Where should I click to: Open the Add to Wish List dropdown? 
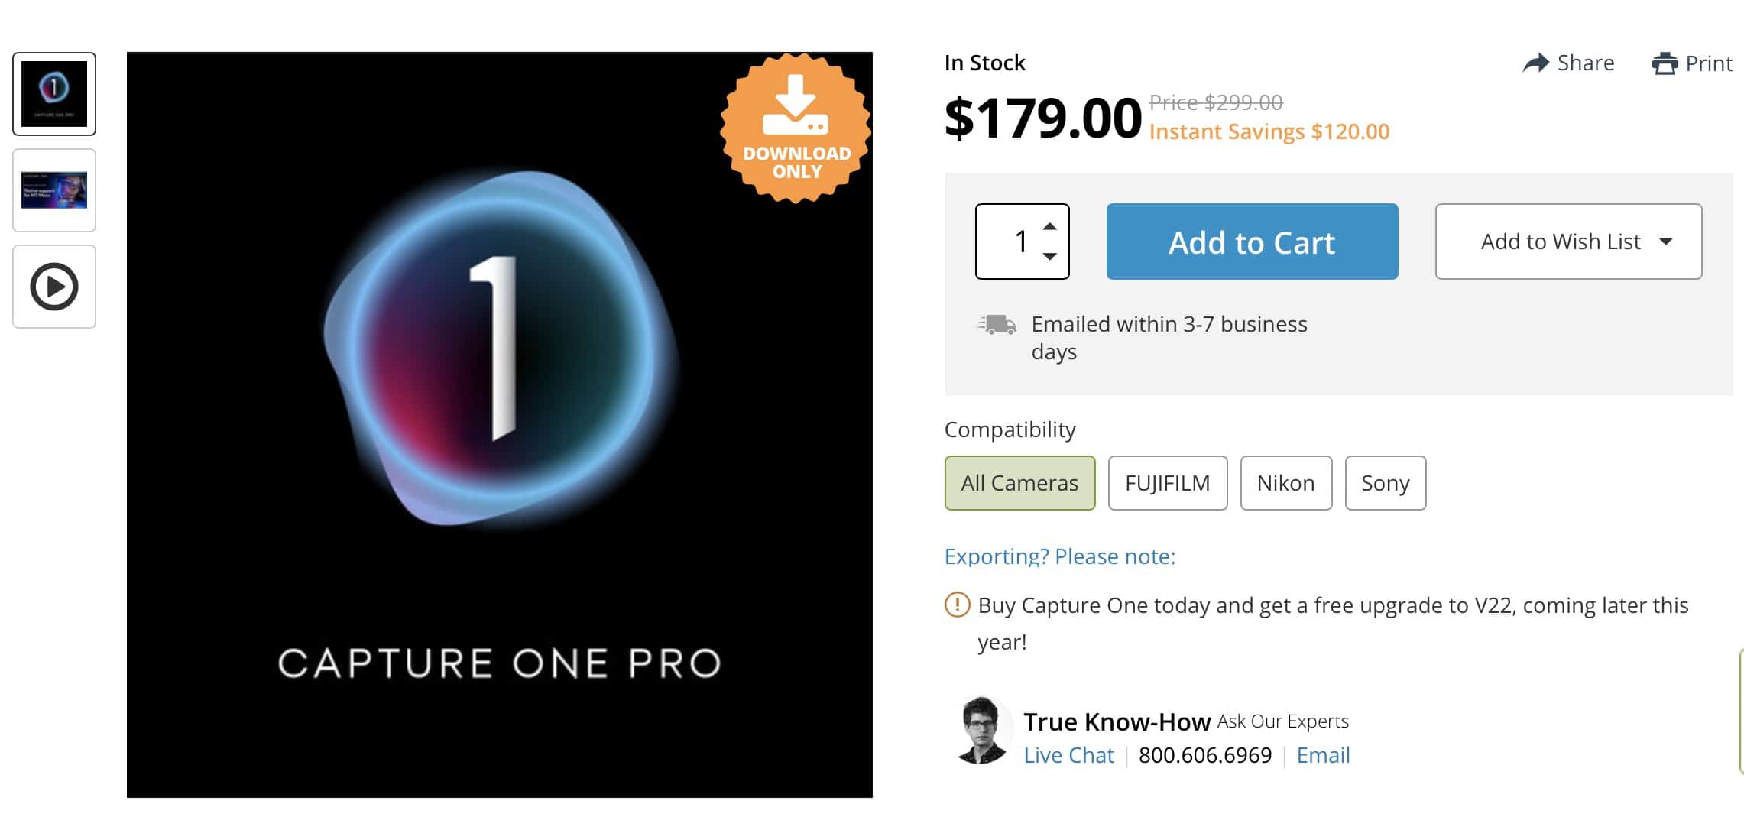click(x=1568, y=242)
